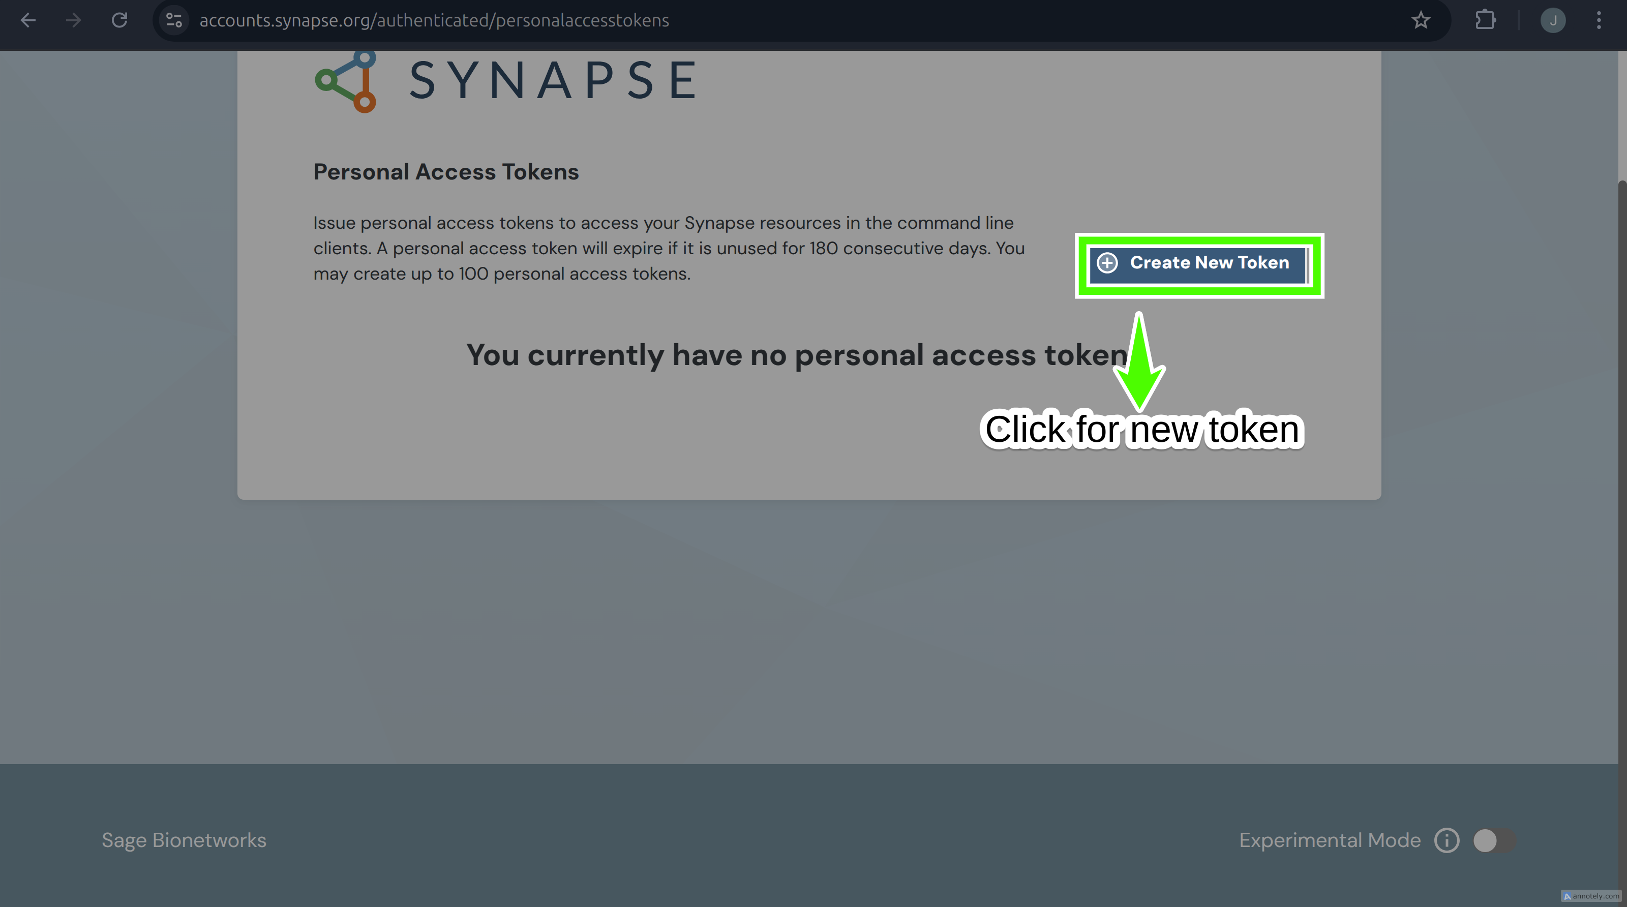Click the Create New Token button
Image resolution: width=1627 pixels, height=907 pixels.
pyautogui.click(x=1199, y=263)
